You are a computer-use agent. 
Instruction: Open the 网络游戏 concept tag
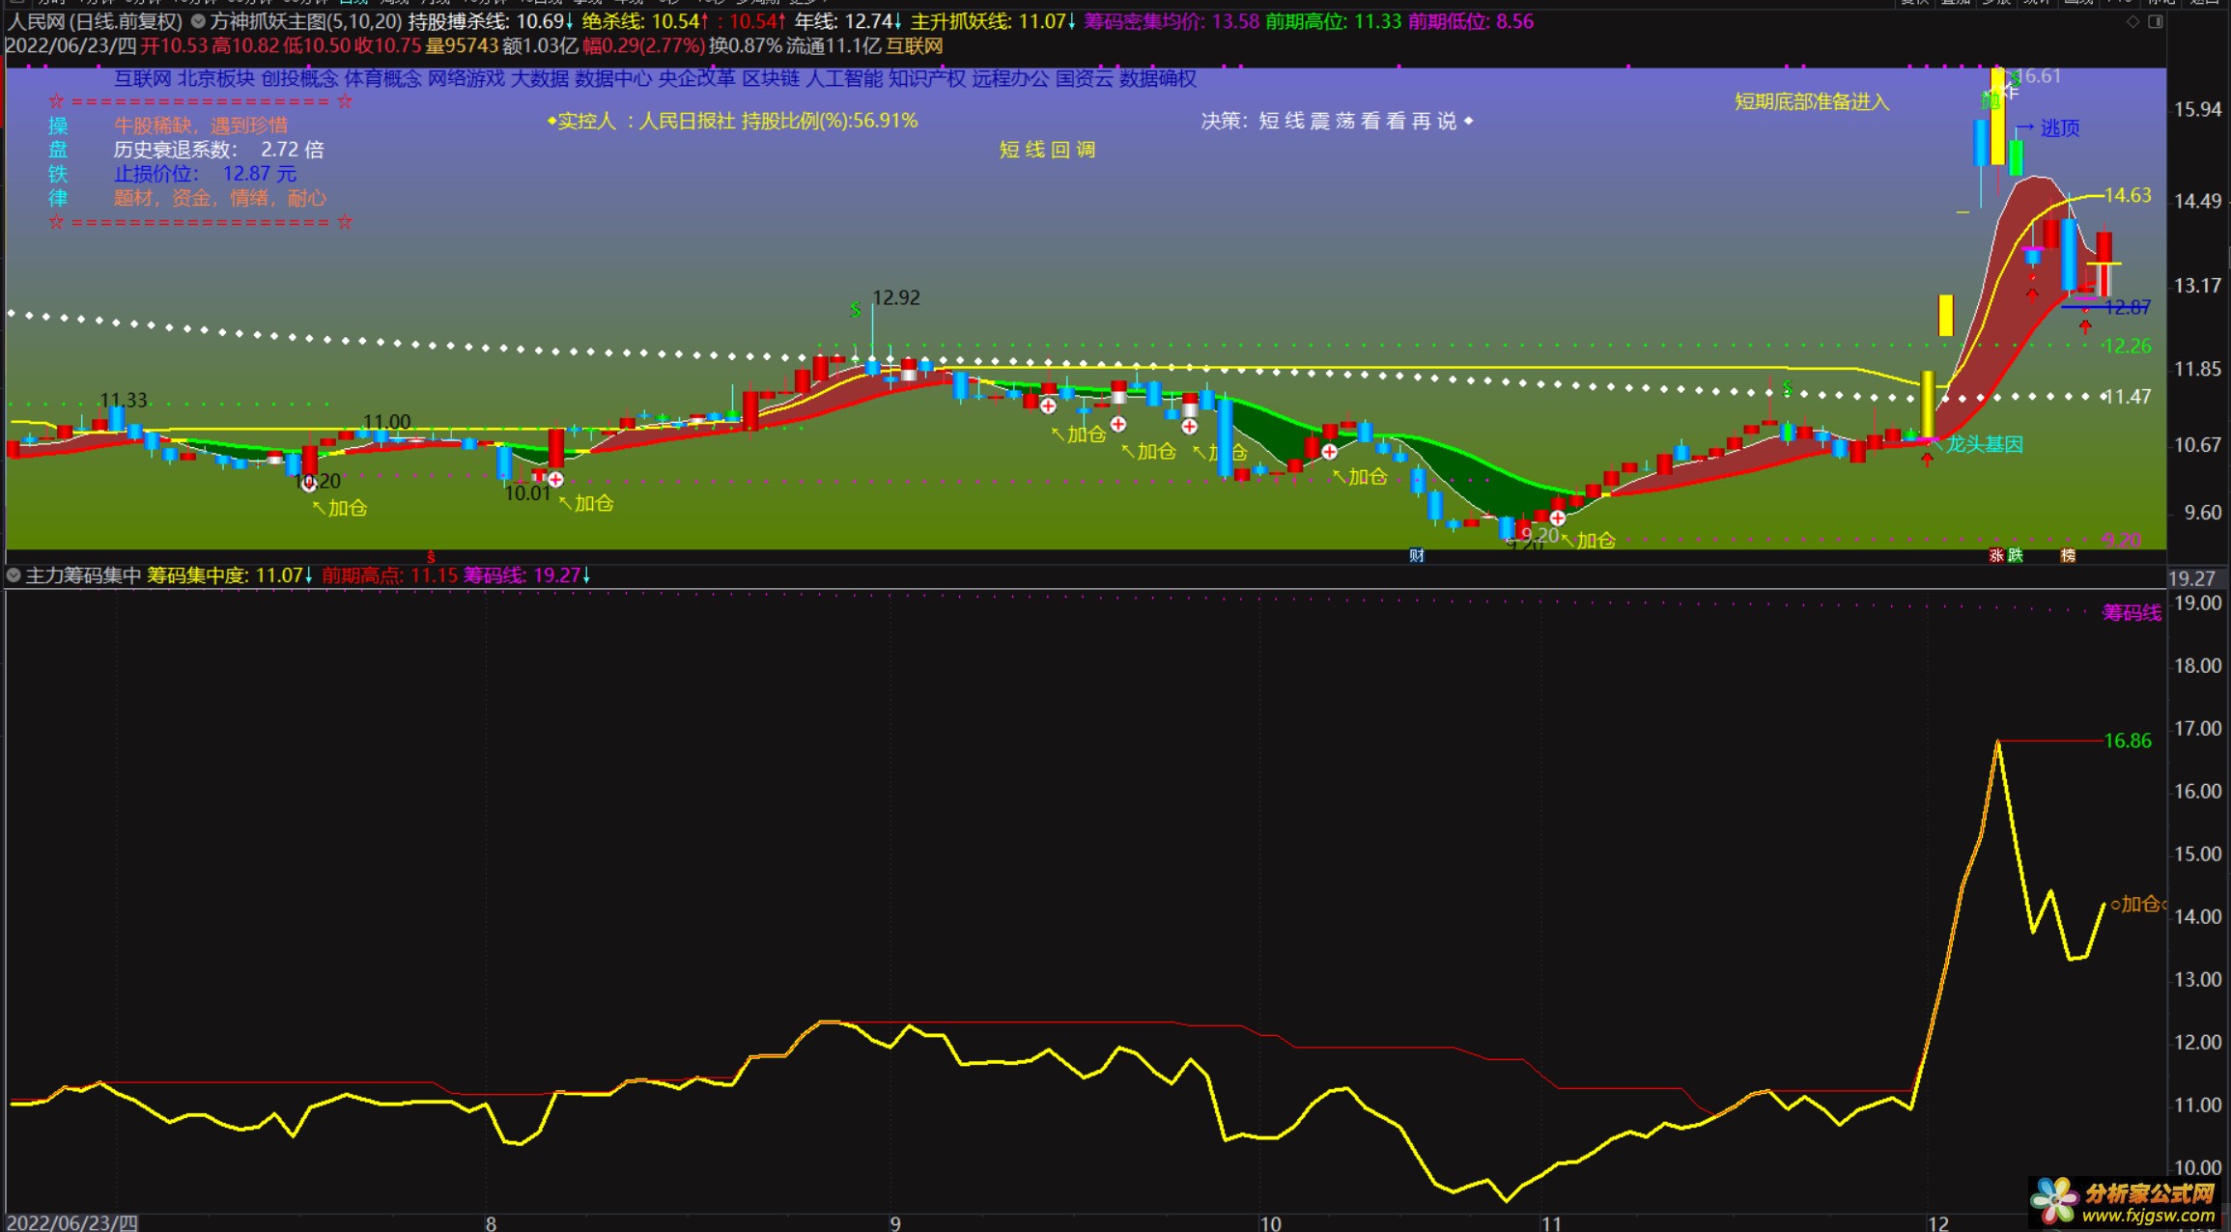click(x=466, y=78)
